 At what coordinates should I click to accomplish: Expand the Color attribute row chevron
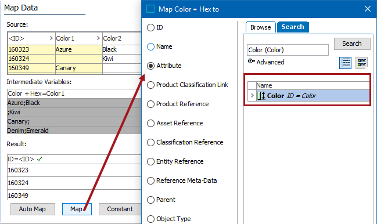pos(252,96)
